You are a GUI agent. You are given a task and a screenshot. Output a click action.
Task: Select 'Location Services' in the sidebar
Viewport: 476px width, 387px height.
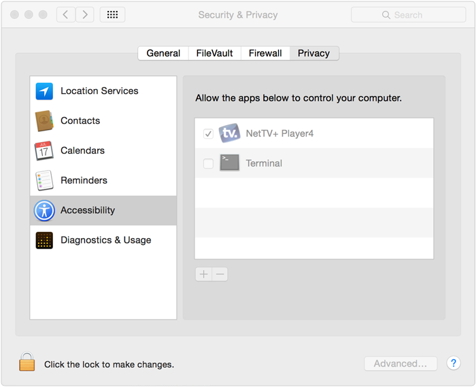click(x=103, y=91)
